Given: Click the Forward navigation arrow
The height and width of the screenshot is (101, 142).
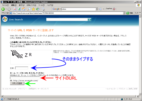Looking at the screenshot, I should (x=9, y=9).
